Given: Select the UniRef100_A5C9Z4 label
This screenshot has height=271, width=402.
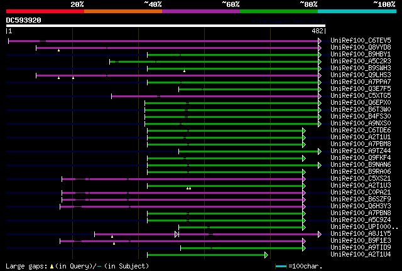Looking at the screenshot, I should pyautogui.click(x=361, y=220).
